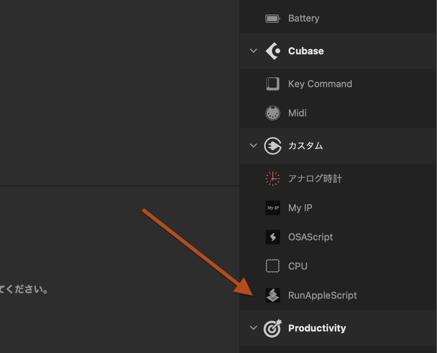The width and height of the screenshot is (437, 353).
Task: Click the アナログ時計 clock icon
Action: coord(272,179)
